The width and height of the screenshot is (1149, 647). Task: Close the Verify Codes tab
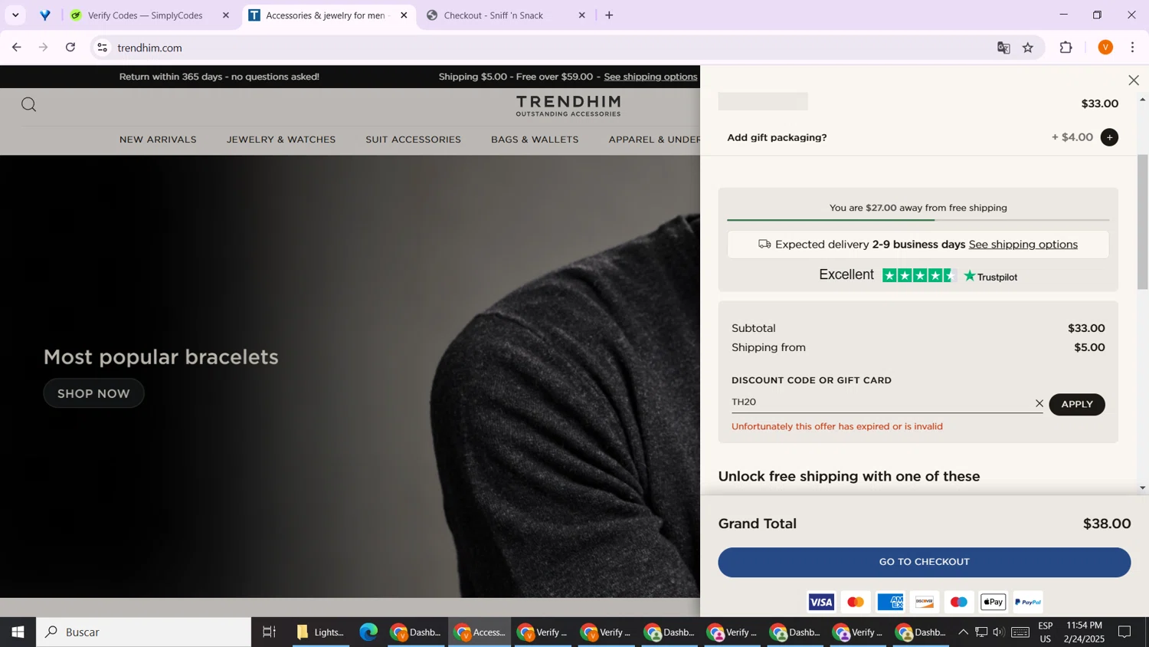(226, 15)
